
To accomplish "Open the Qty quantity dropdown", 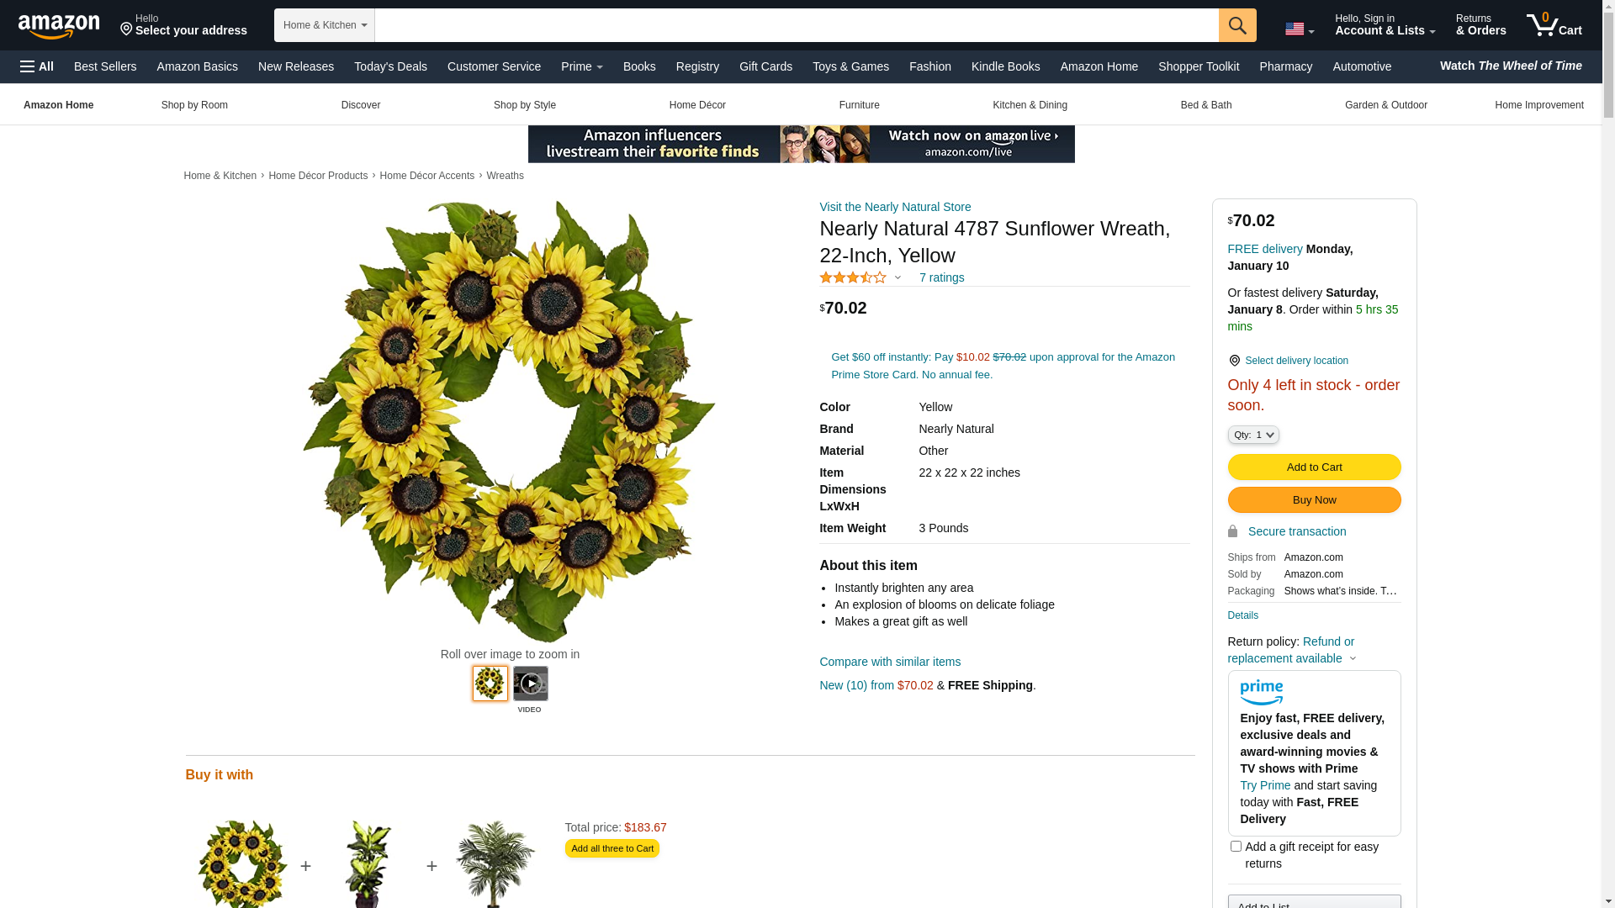I will pos(1252,435).
